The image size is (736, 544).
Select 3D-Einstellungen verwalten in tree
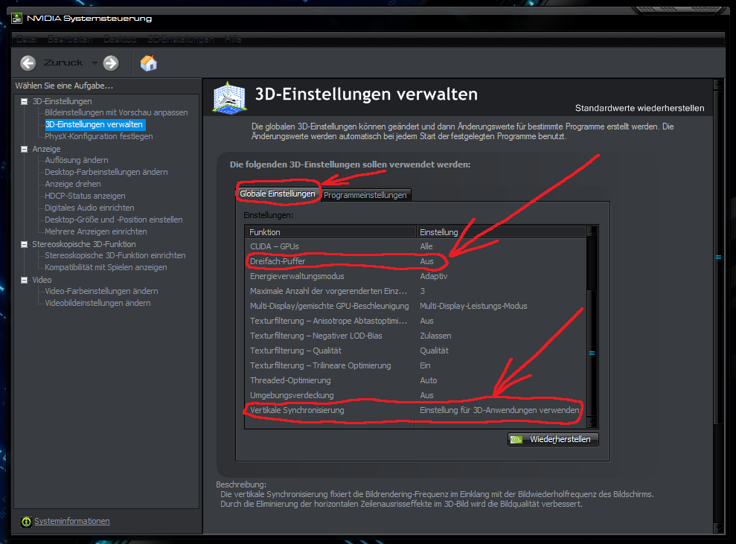coord(94,124)
